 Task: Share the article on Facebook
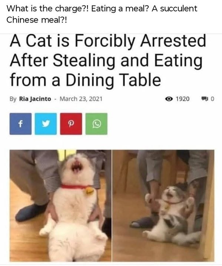click(x=20, y=124)
